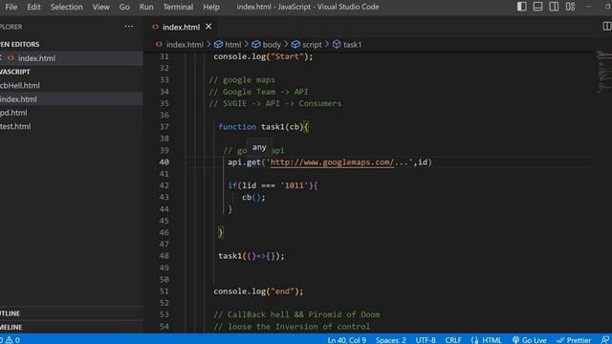Click the '1011' string on line 42
Viewport: 612px width, 344px height.
295,185
